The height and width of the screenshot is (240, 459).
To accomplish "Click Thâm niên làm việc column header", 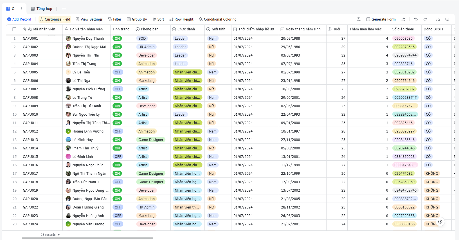I will click(368, 29).
